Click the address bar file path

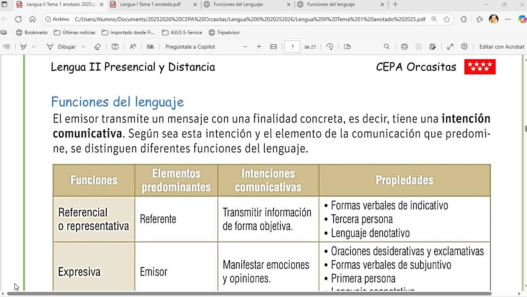[250, 19]
